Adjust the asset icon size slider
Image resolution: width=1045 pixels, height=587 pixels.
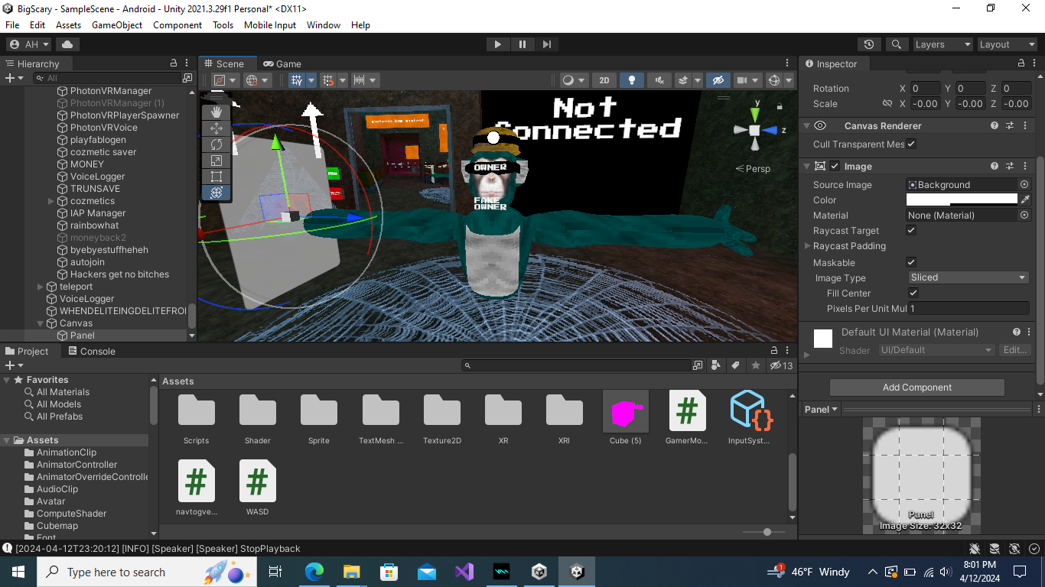(x=767, y=531)
